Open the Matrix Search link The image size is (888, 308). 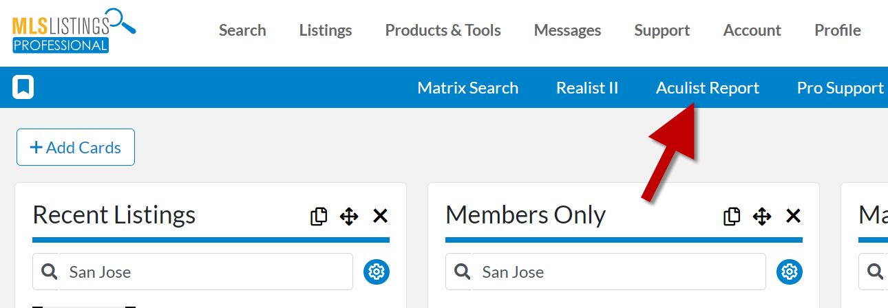click(468, 88)
